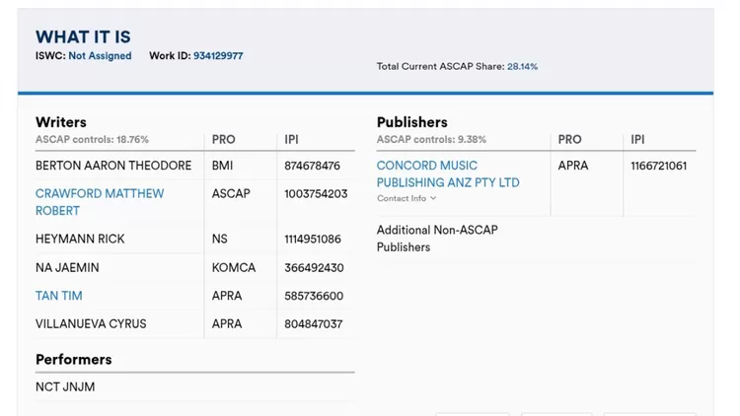
Task: Click the ISWC Not Assigned value
Action: [x=100, y=56]
